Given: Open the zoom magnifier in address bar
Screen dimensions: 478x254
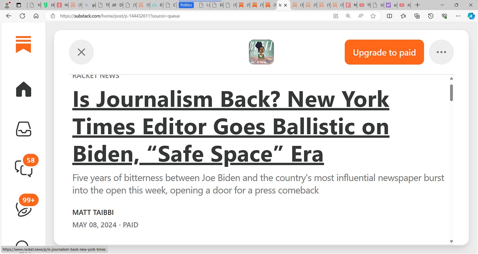Looking at the screenshot, I should point(348,16).
